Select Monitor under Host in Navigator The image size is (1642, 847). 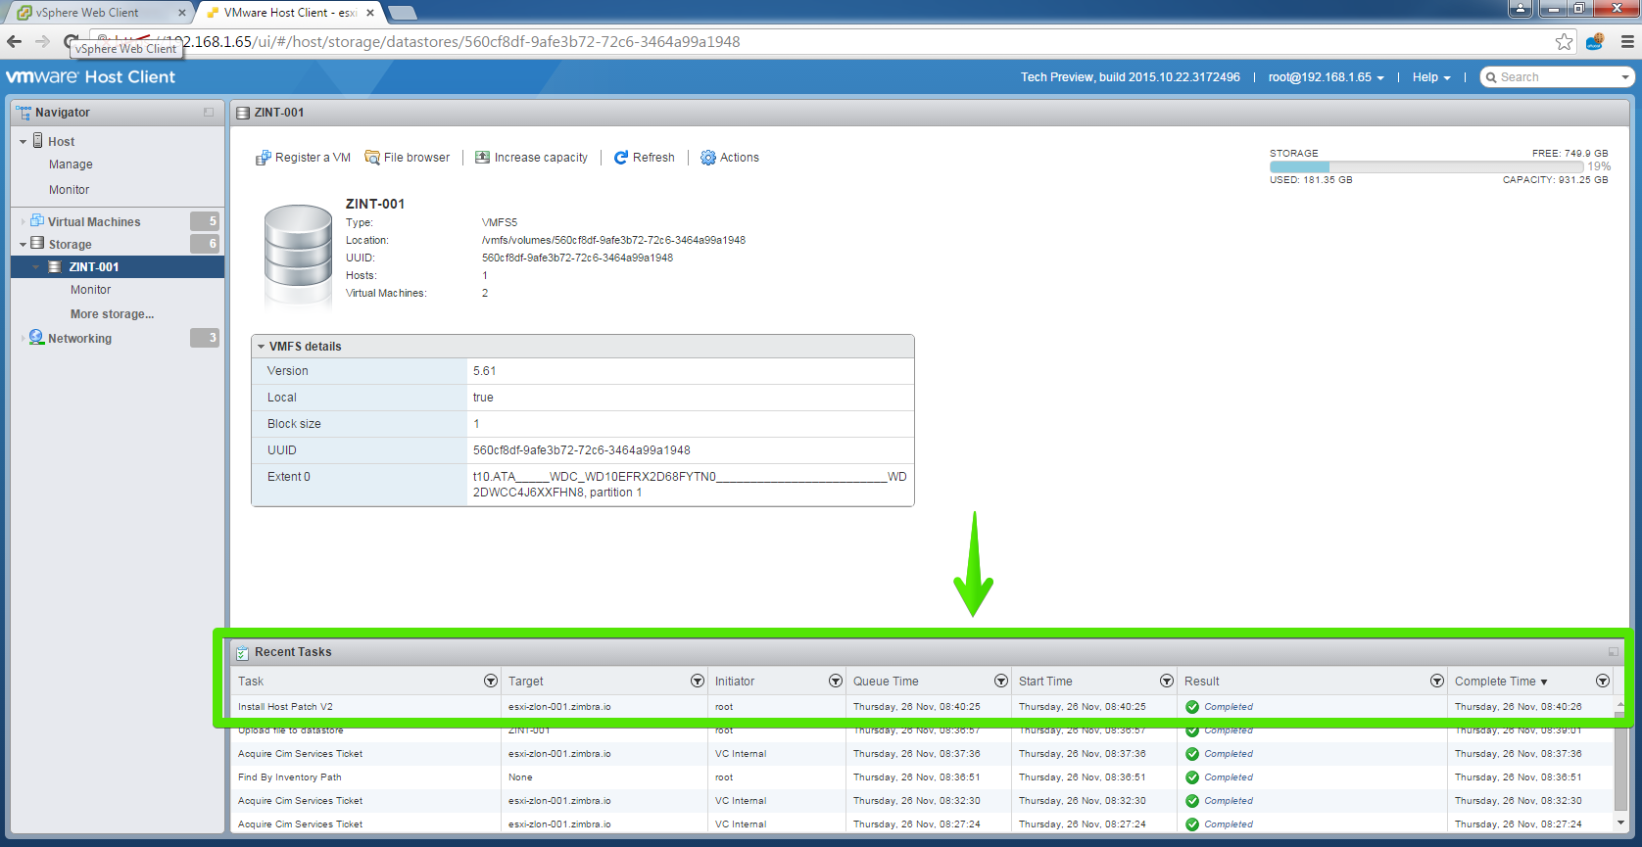pyautogui.click(x=69, y=190)
